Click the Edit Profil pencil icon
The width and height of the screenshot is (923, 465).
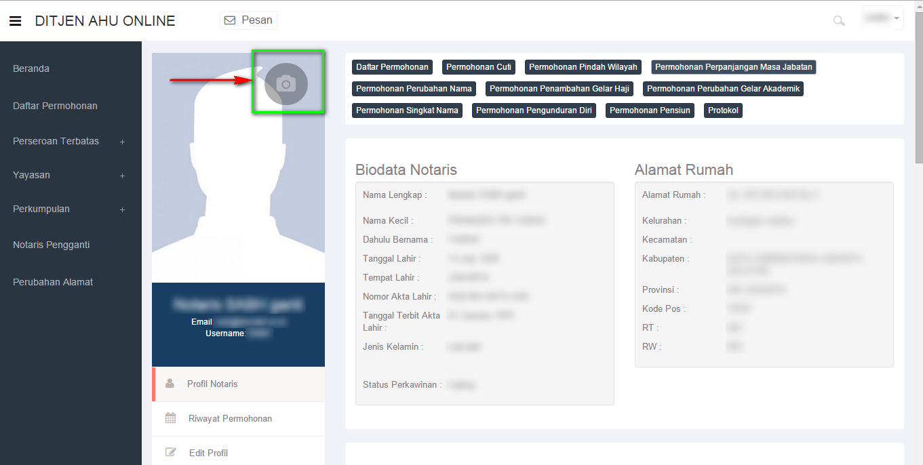point(171,453)
